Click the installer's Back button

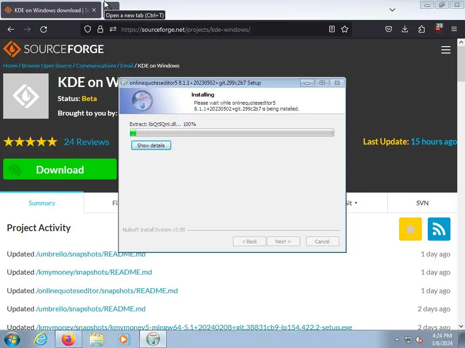coord(249,242)
